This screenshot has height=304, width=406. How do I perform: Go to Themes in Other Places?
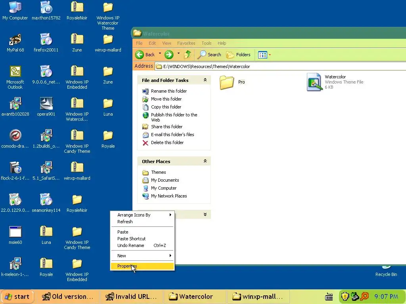click(x=159, y=172)
